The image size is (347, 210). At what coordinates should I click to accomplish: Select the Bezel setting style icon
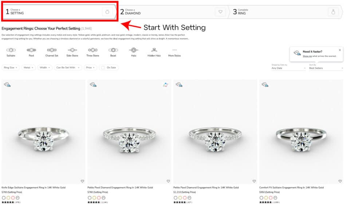point(113,51)
